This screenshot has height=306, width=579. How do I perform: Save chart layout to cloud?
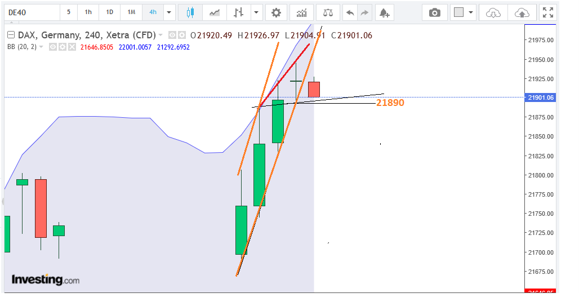pyautogui.click(x=522, y=12)
